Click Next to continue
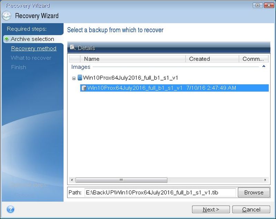 pyautogui.click(x=211, y=209)
